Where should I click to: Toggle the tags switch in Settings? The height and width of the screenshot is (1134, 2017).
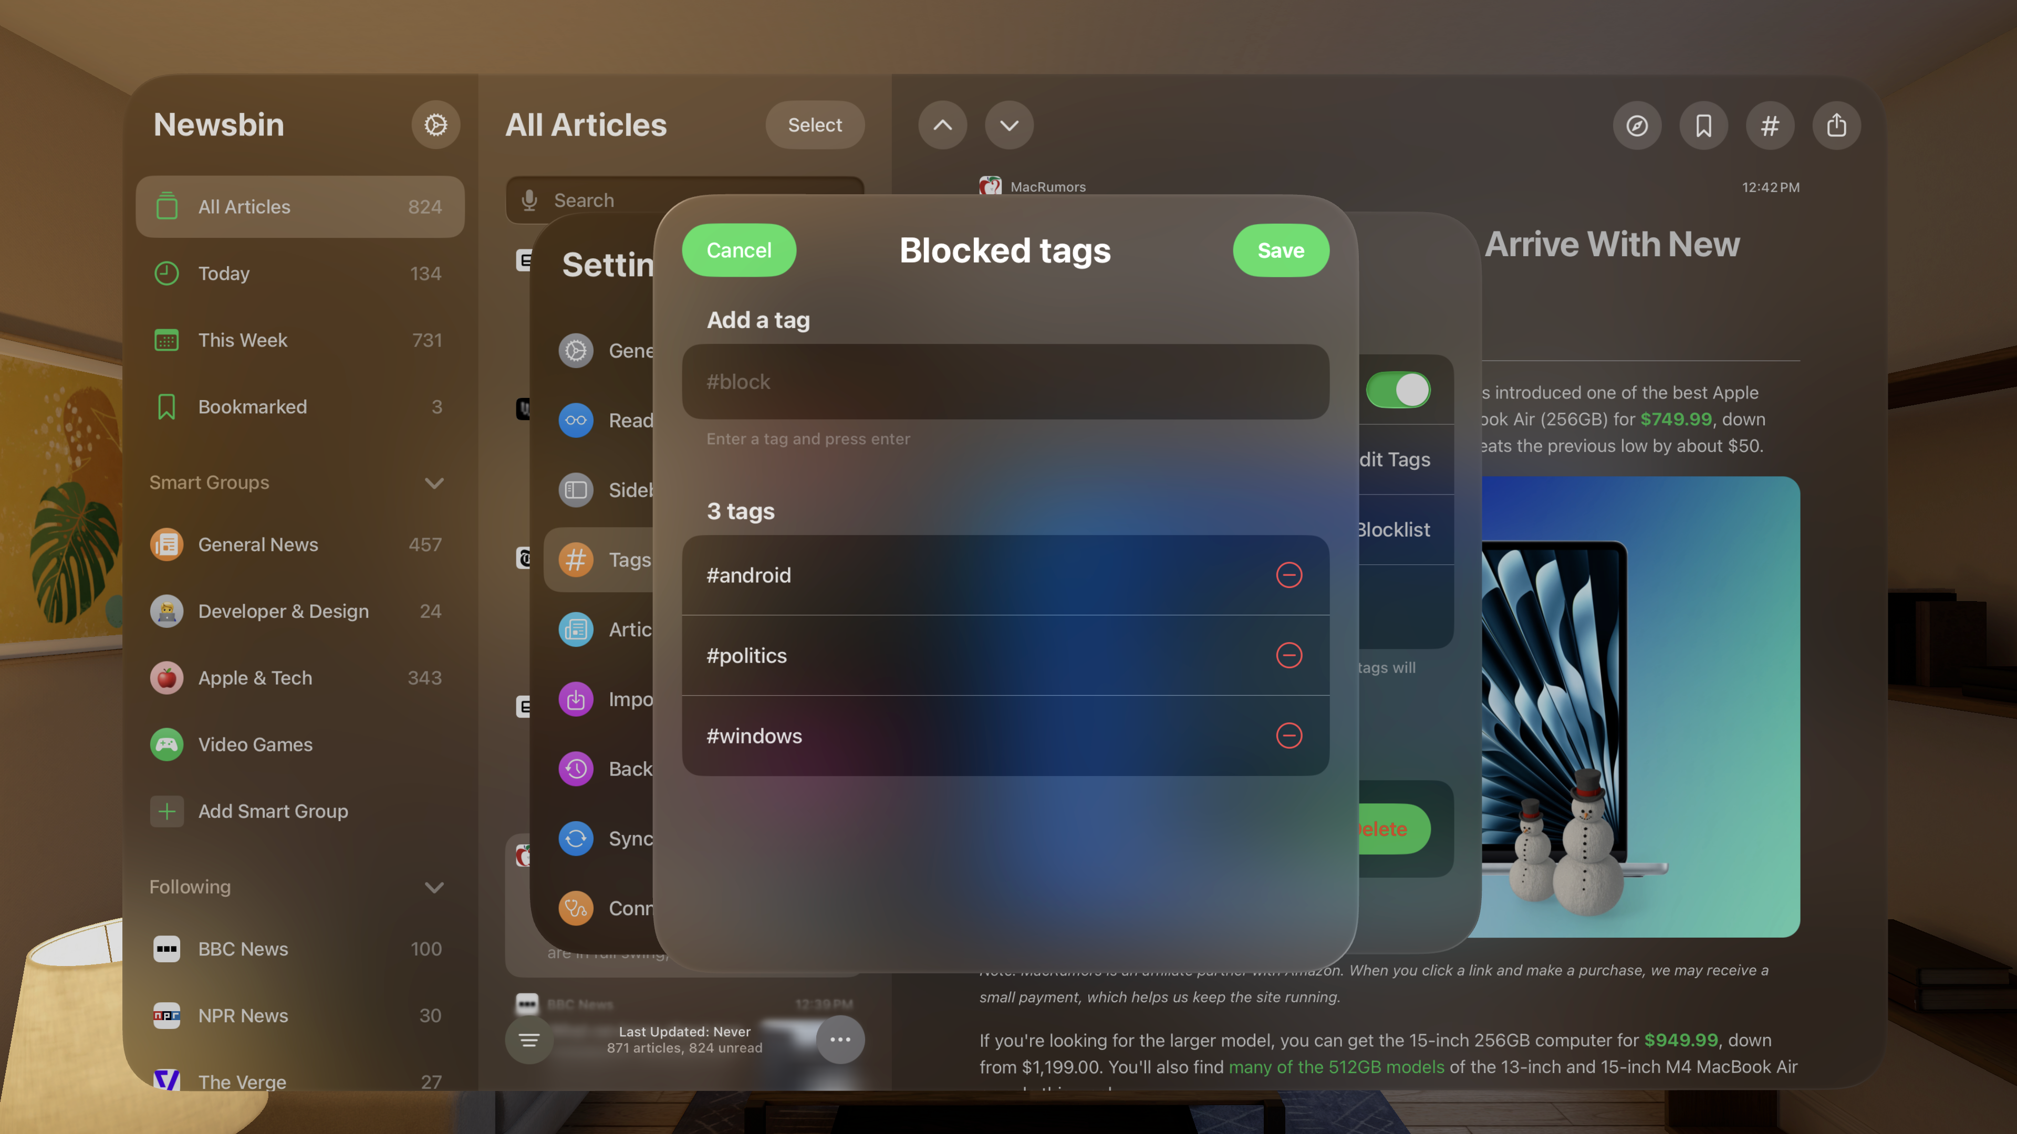coord(1398,390)
